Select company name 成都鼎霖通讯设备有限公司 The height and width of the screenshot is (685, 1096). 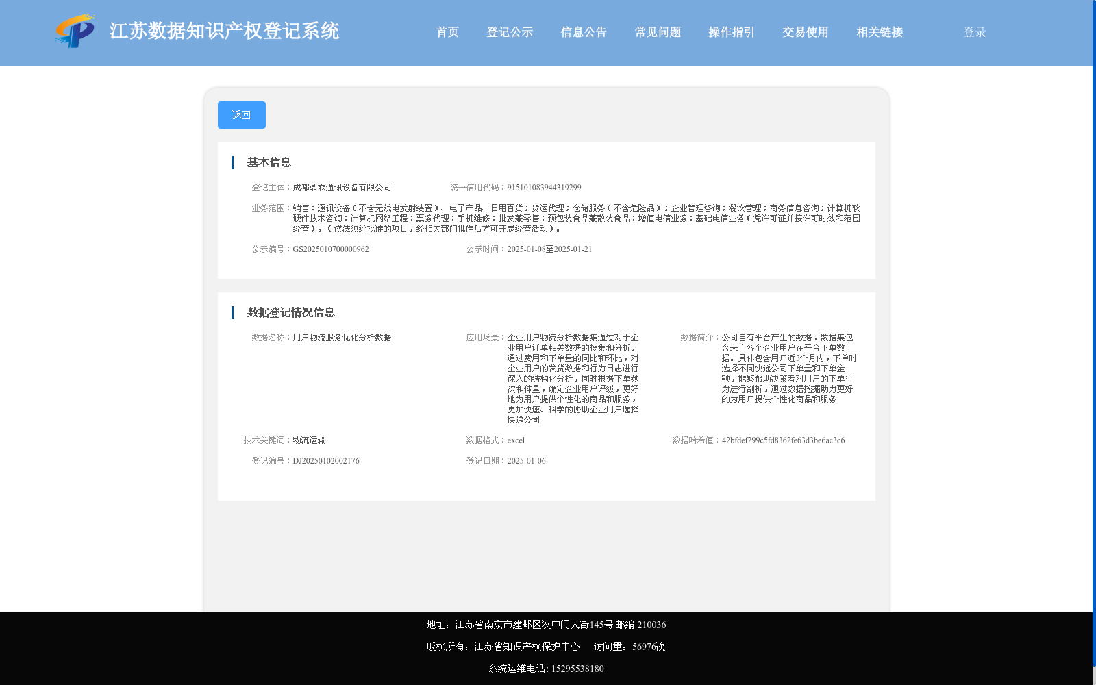[x=342, y=188]
